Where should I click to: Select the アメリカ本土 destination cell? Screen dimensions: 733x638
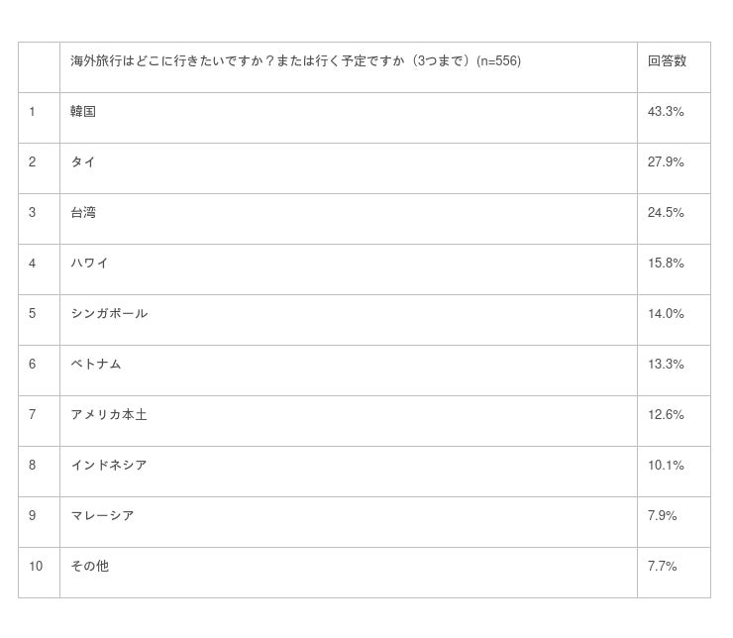109,415
